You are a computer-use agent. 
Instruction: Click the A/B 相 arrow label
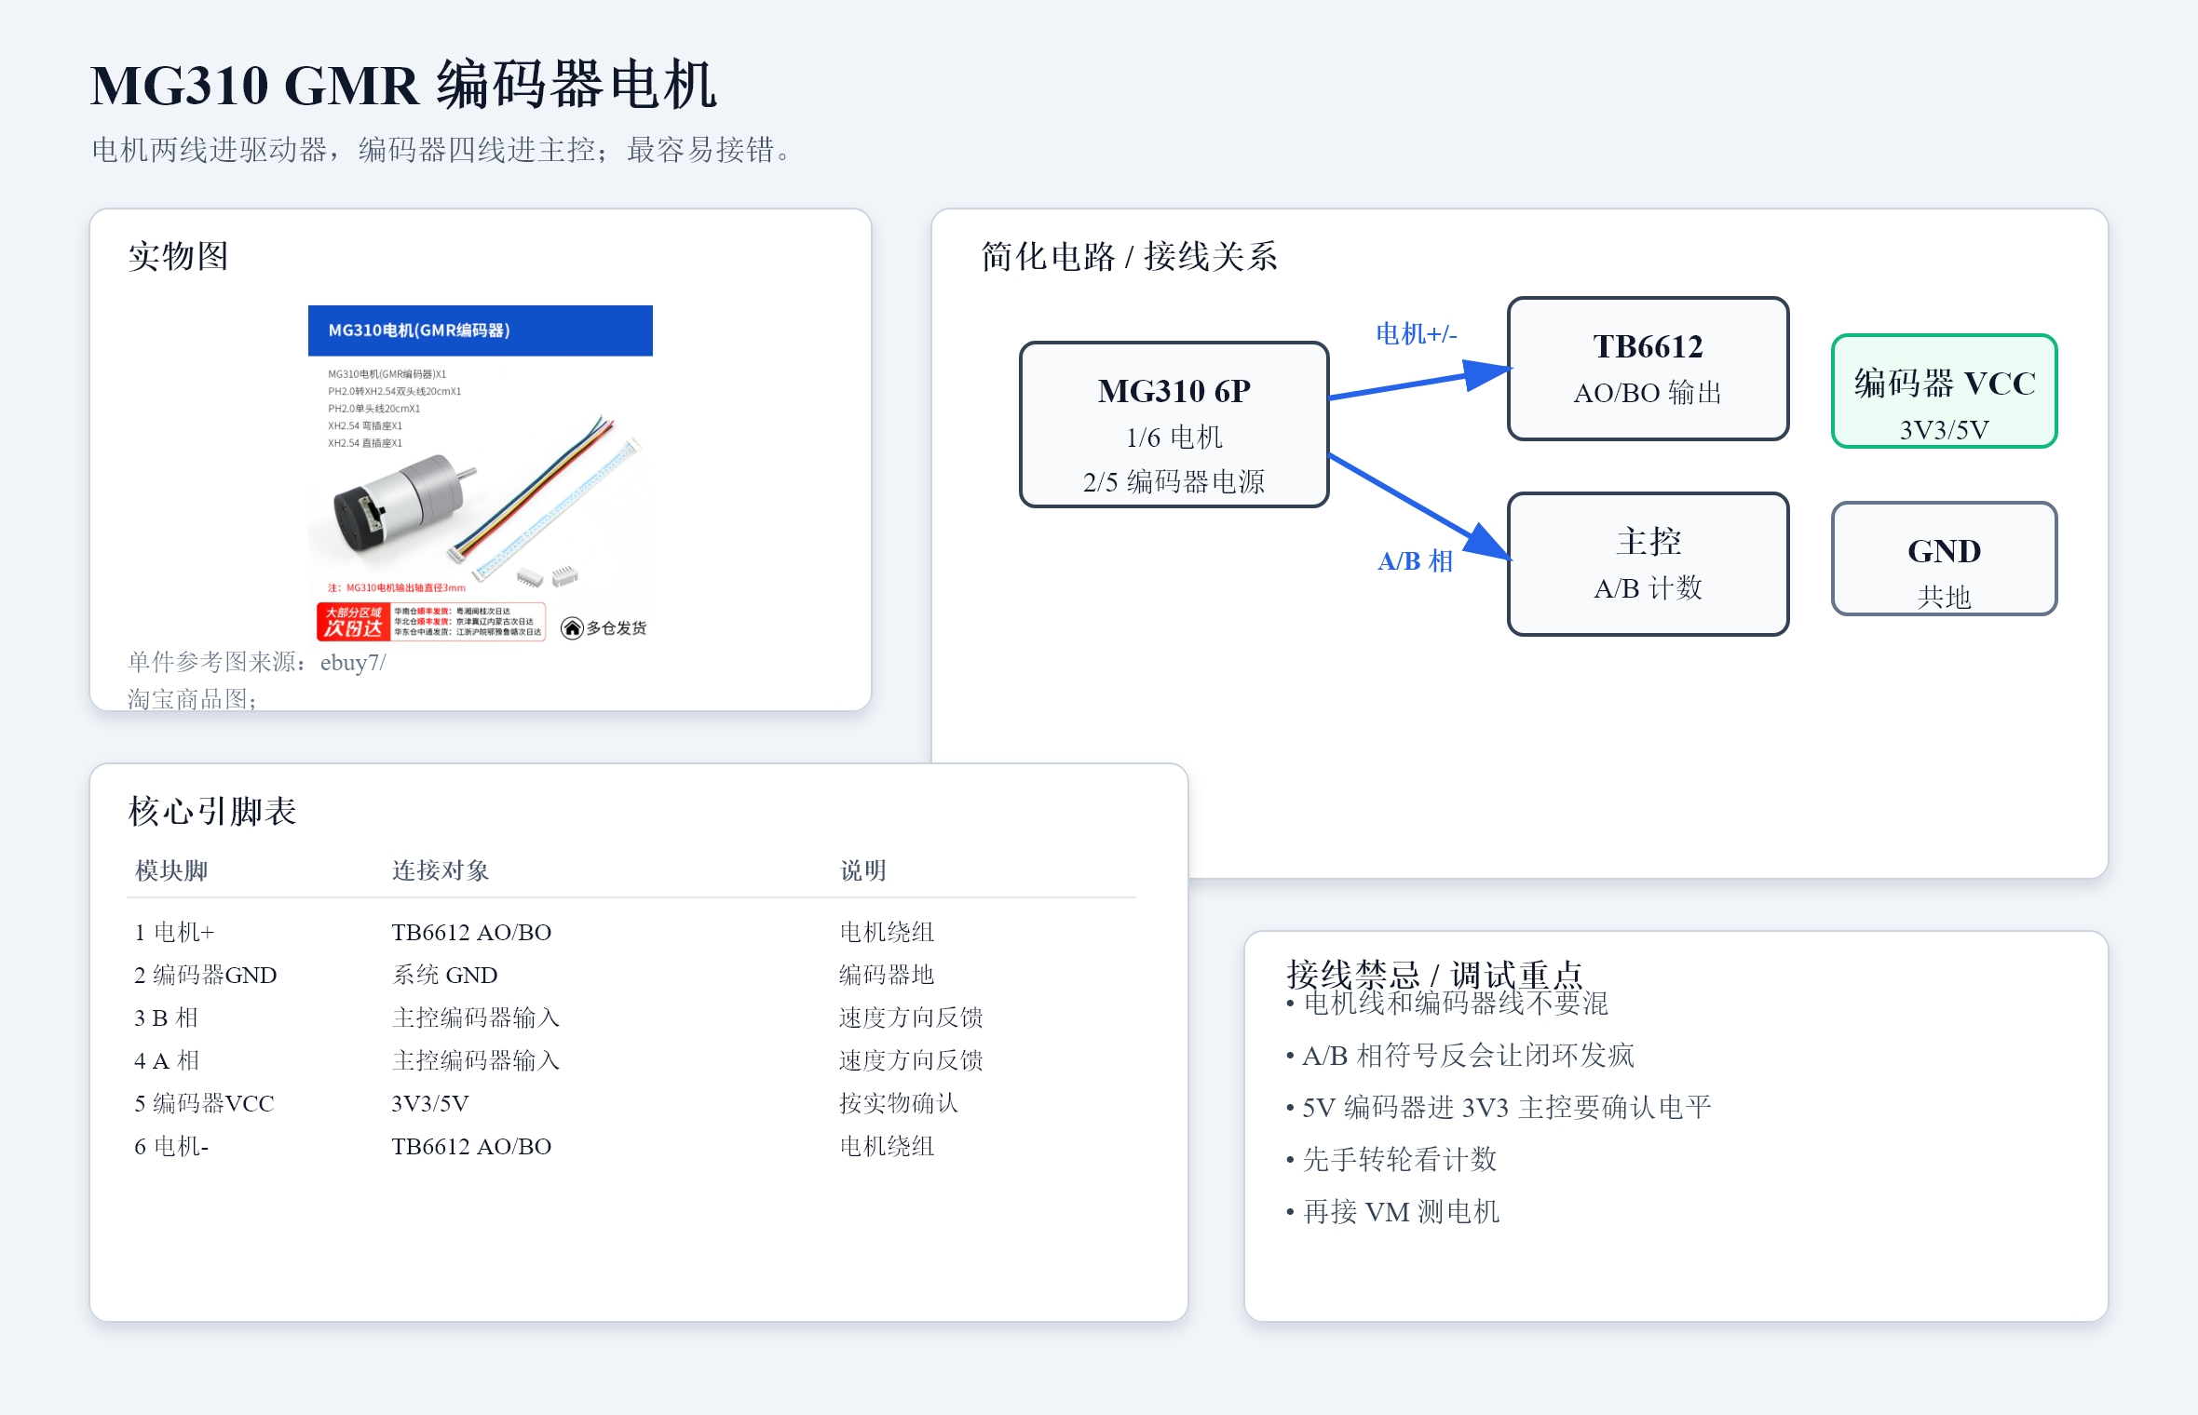pos(1416,560)
